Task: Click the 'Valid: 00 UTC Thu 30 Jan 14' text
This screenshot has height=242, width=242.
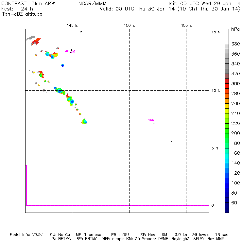Action: coord(137,9)
